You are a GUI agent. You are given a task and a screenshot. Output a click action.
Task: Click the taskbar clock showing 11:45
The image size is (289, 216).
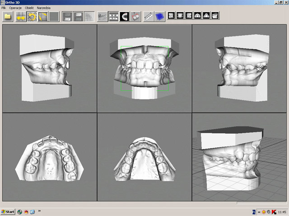click(x=282, y=212)
